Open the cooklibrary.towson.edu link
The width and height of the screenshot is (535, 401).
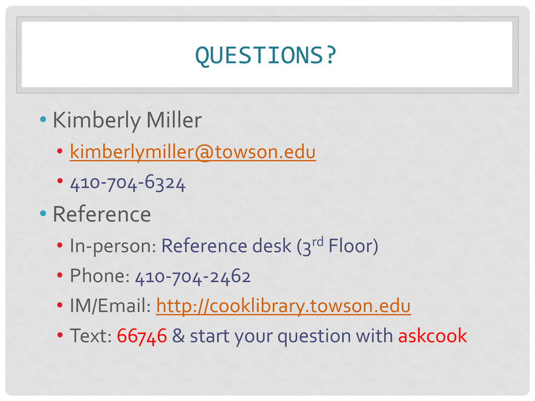[283, 306]
